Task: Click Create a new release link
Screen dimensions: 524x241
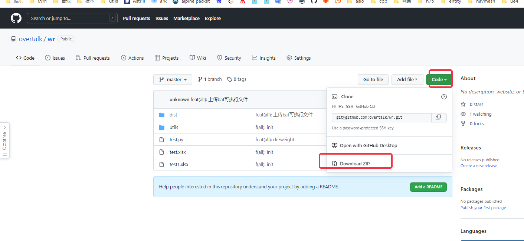Action: 479,166
